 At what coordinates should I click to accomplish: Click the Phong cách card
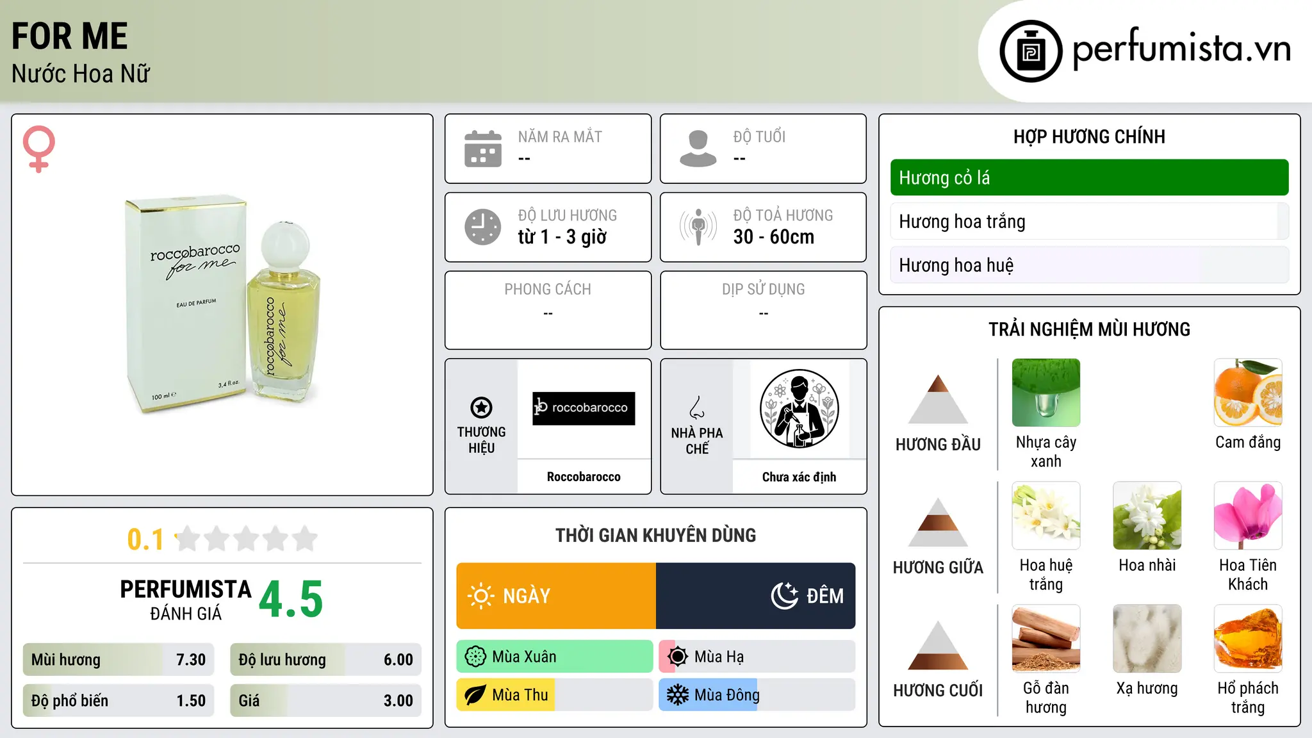[x=548, y=310]
